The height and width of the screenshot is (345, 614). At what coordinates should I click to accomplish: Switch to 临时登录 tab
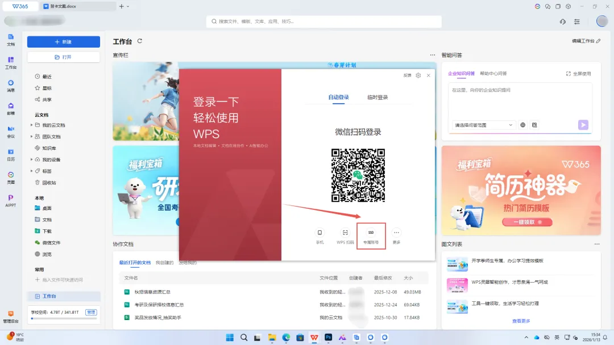[377, 97]
